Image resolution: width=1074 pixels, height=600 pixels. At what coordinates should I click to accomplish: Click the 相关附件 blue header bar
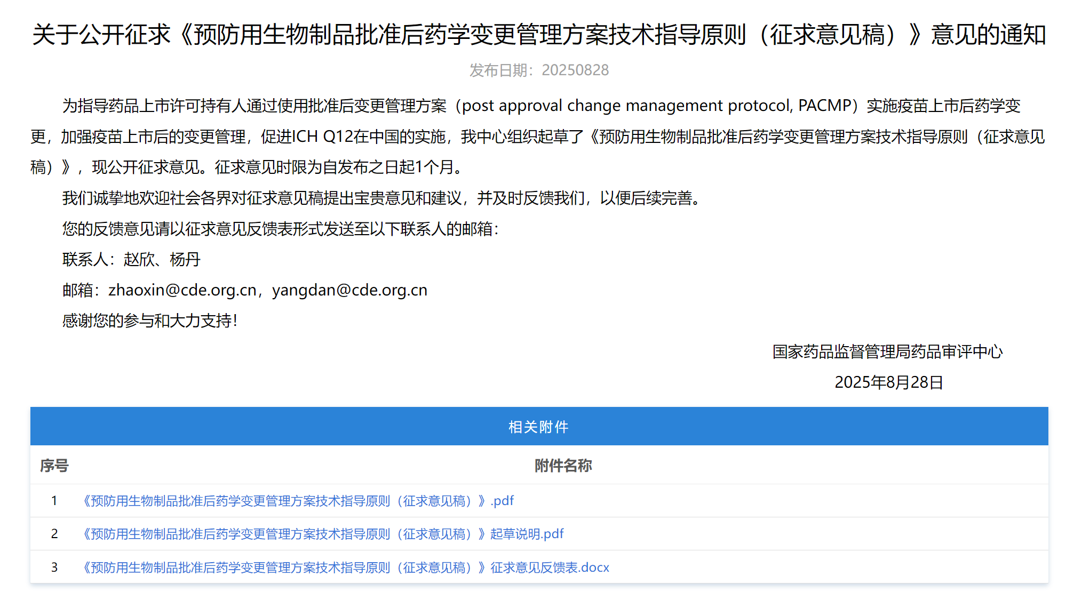[538, 427]
